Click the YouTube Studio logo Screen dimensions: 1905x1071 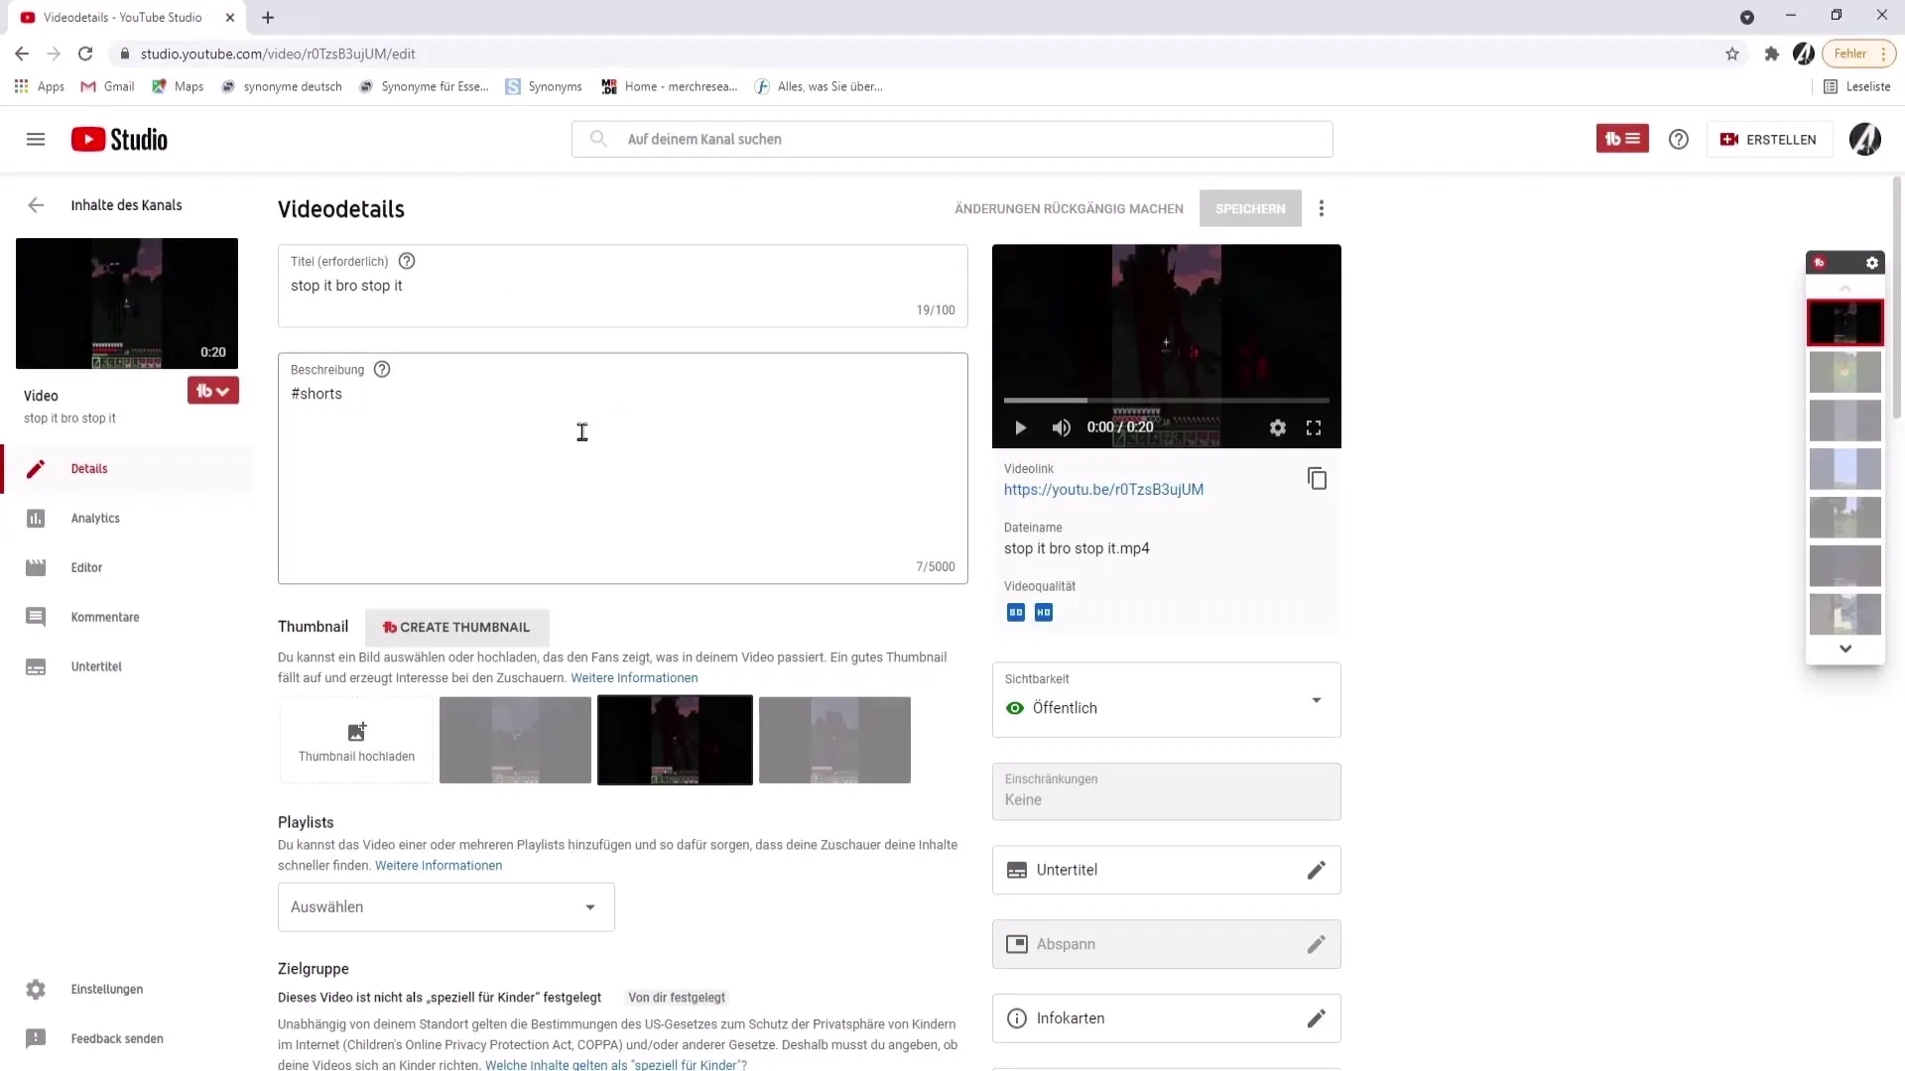[119, 140]
